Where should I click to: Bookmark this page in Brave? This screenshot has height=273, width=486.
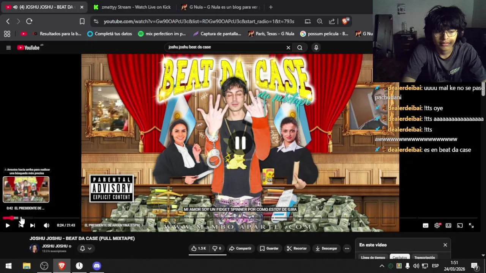(x=82, y=21)
